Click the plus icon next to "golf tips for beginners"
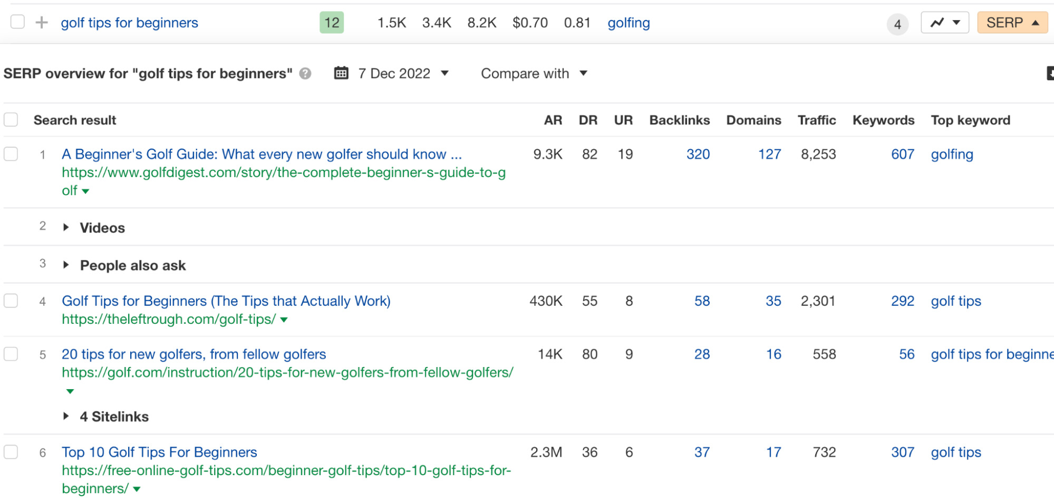 click(40, 22)
